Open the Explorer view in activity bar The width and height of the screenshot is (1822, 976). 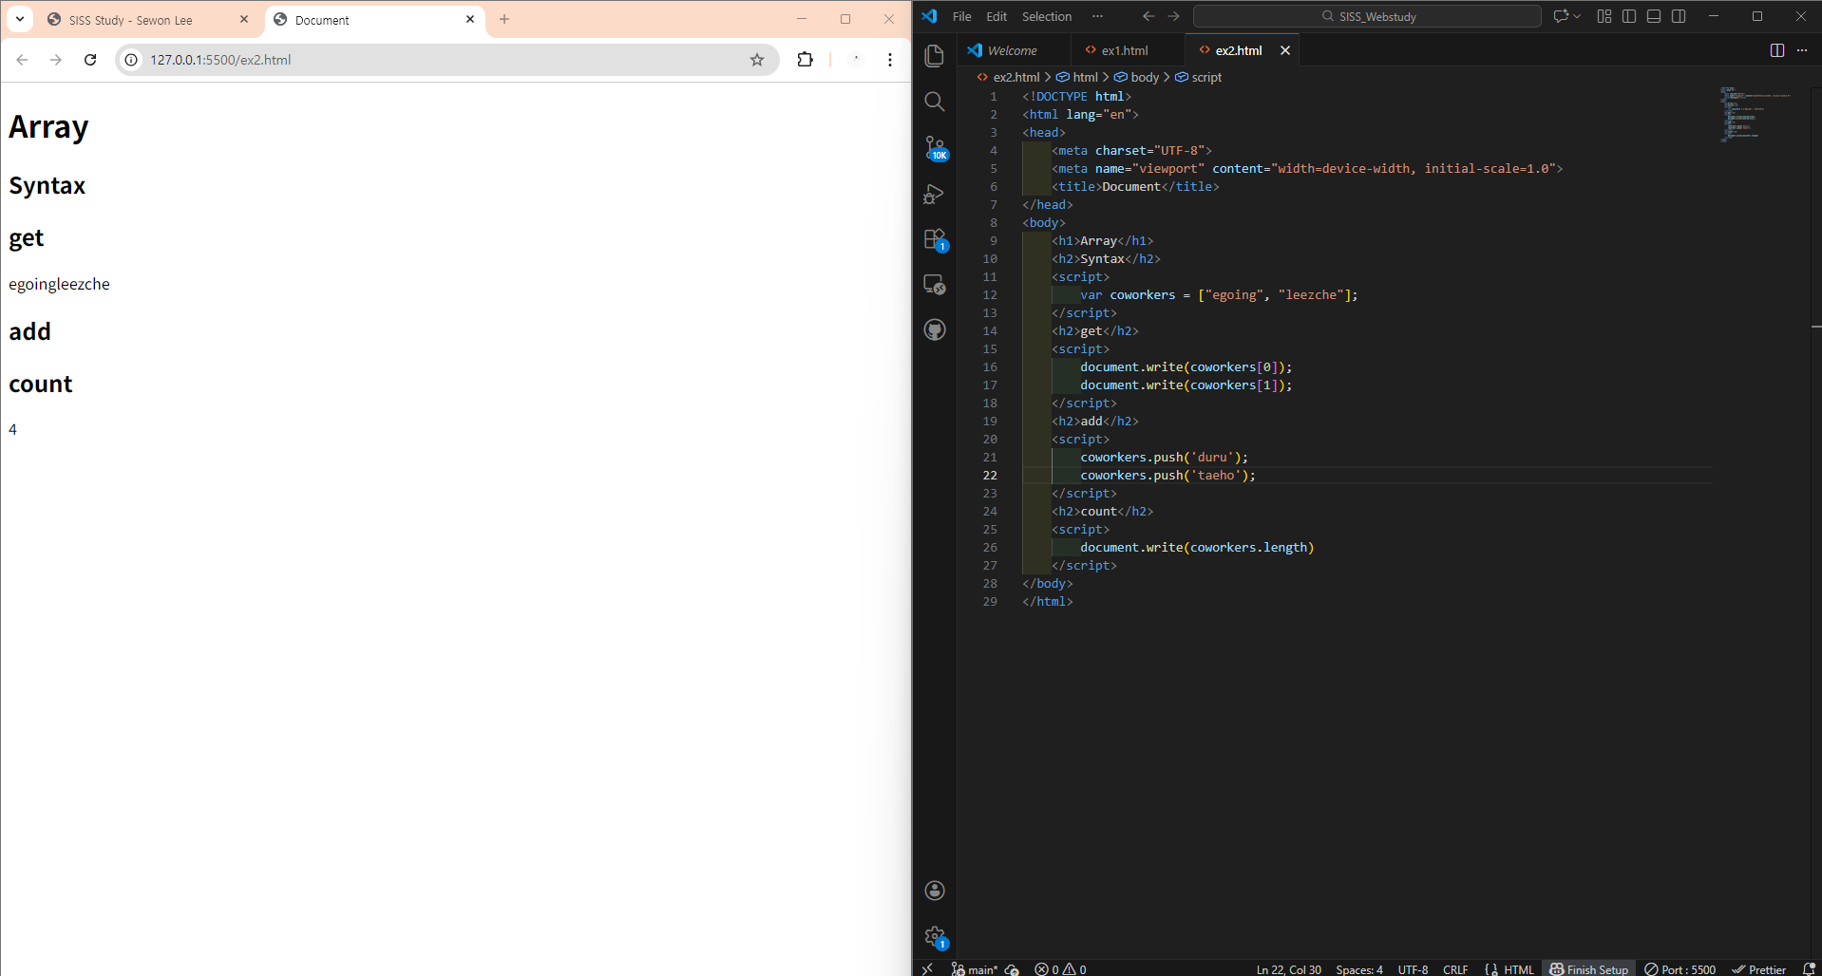point(935,56)
